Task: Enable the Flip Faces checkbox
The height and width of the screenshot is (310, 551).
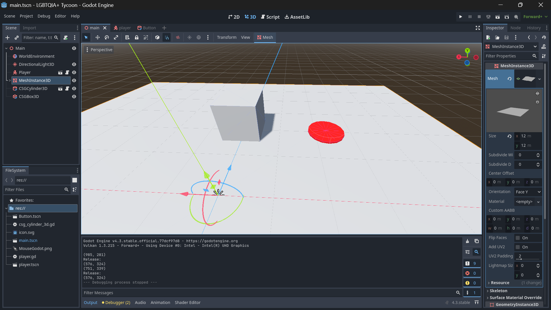Action: [518, 238]
